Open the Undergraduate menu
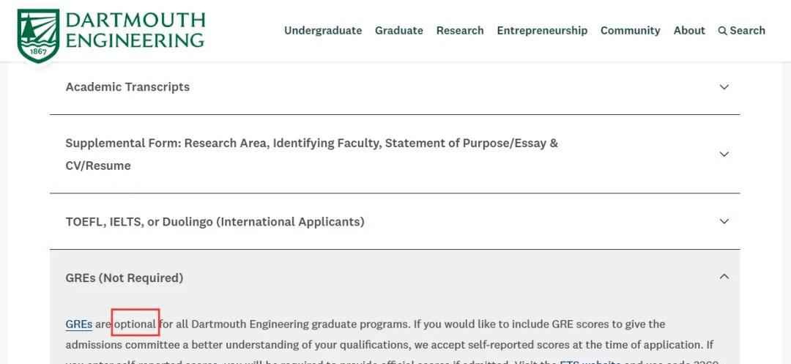791x364 pixels. 323,30
